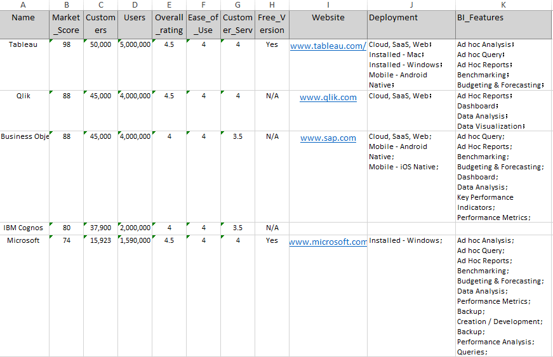Click Qlik's users cell 4,000,000
Viewport: 553px width, 357px height.
pos(135,96)
